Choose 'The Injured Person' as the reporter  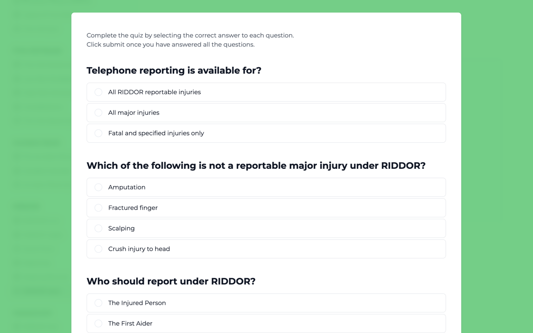(x=98, y=303)
